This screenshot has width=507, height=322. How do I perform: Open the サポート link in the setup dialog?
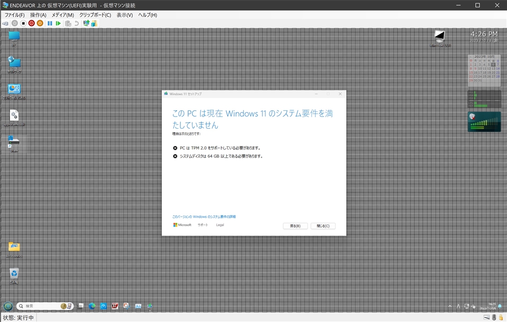203,225
